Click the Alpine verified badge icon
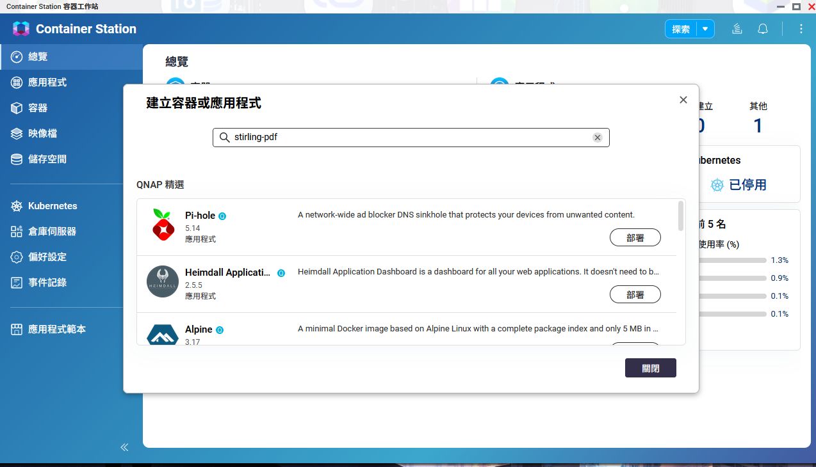Viewport: 816px width, 467px height. coord(220,330)
